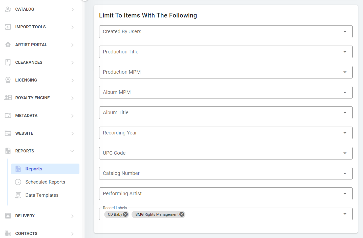Click the Royalty Engine icon
This screenshot has height=238, width=363.
pos(8,98)
